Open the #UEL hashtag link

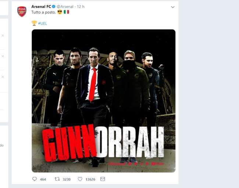(x=43, y=23)
